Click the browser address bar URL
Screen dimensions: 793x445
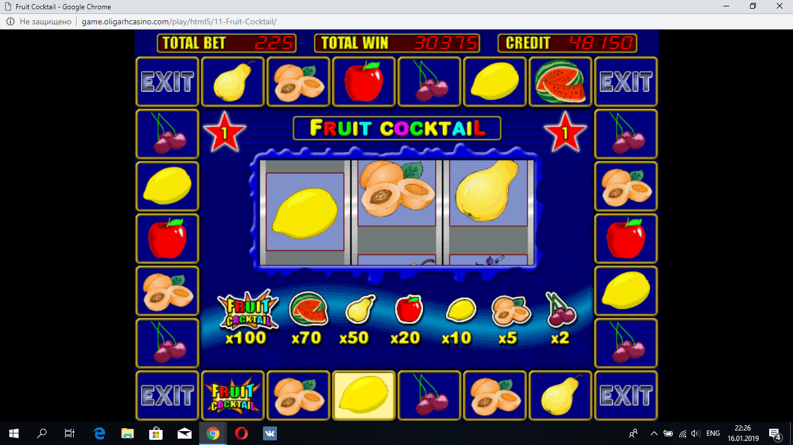[179, 21]
